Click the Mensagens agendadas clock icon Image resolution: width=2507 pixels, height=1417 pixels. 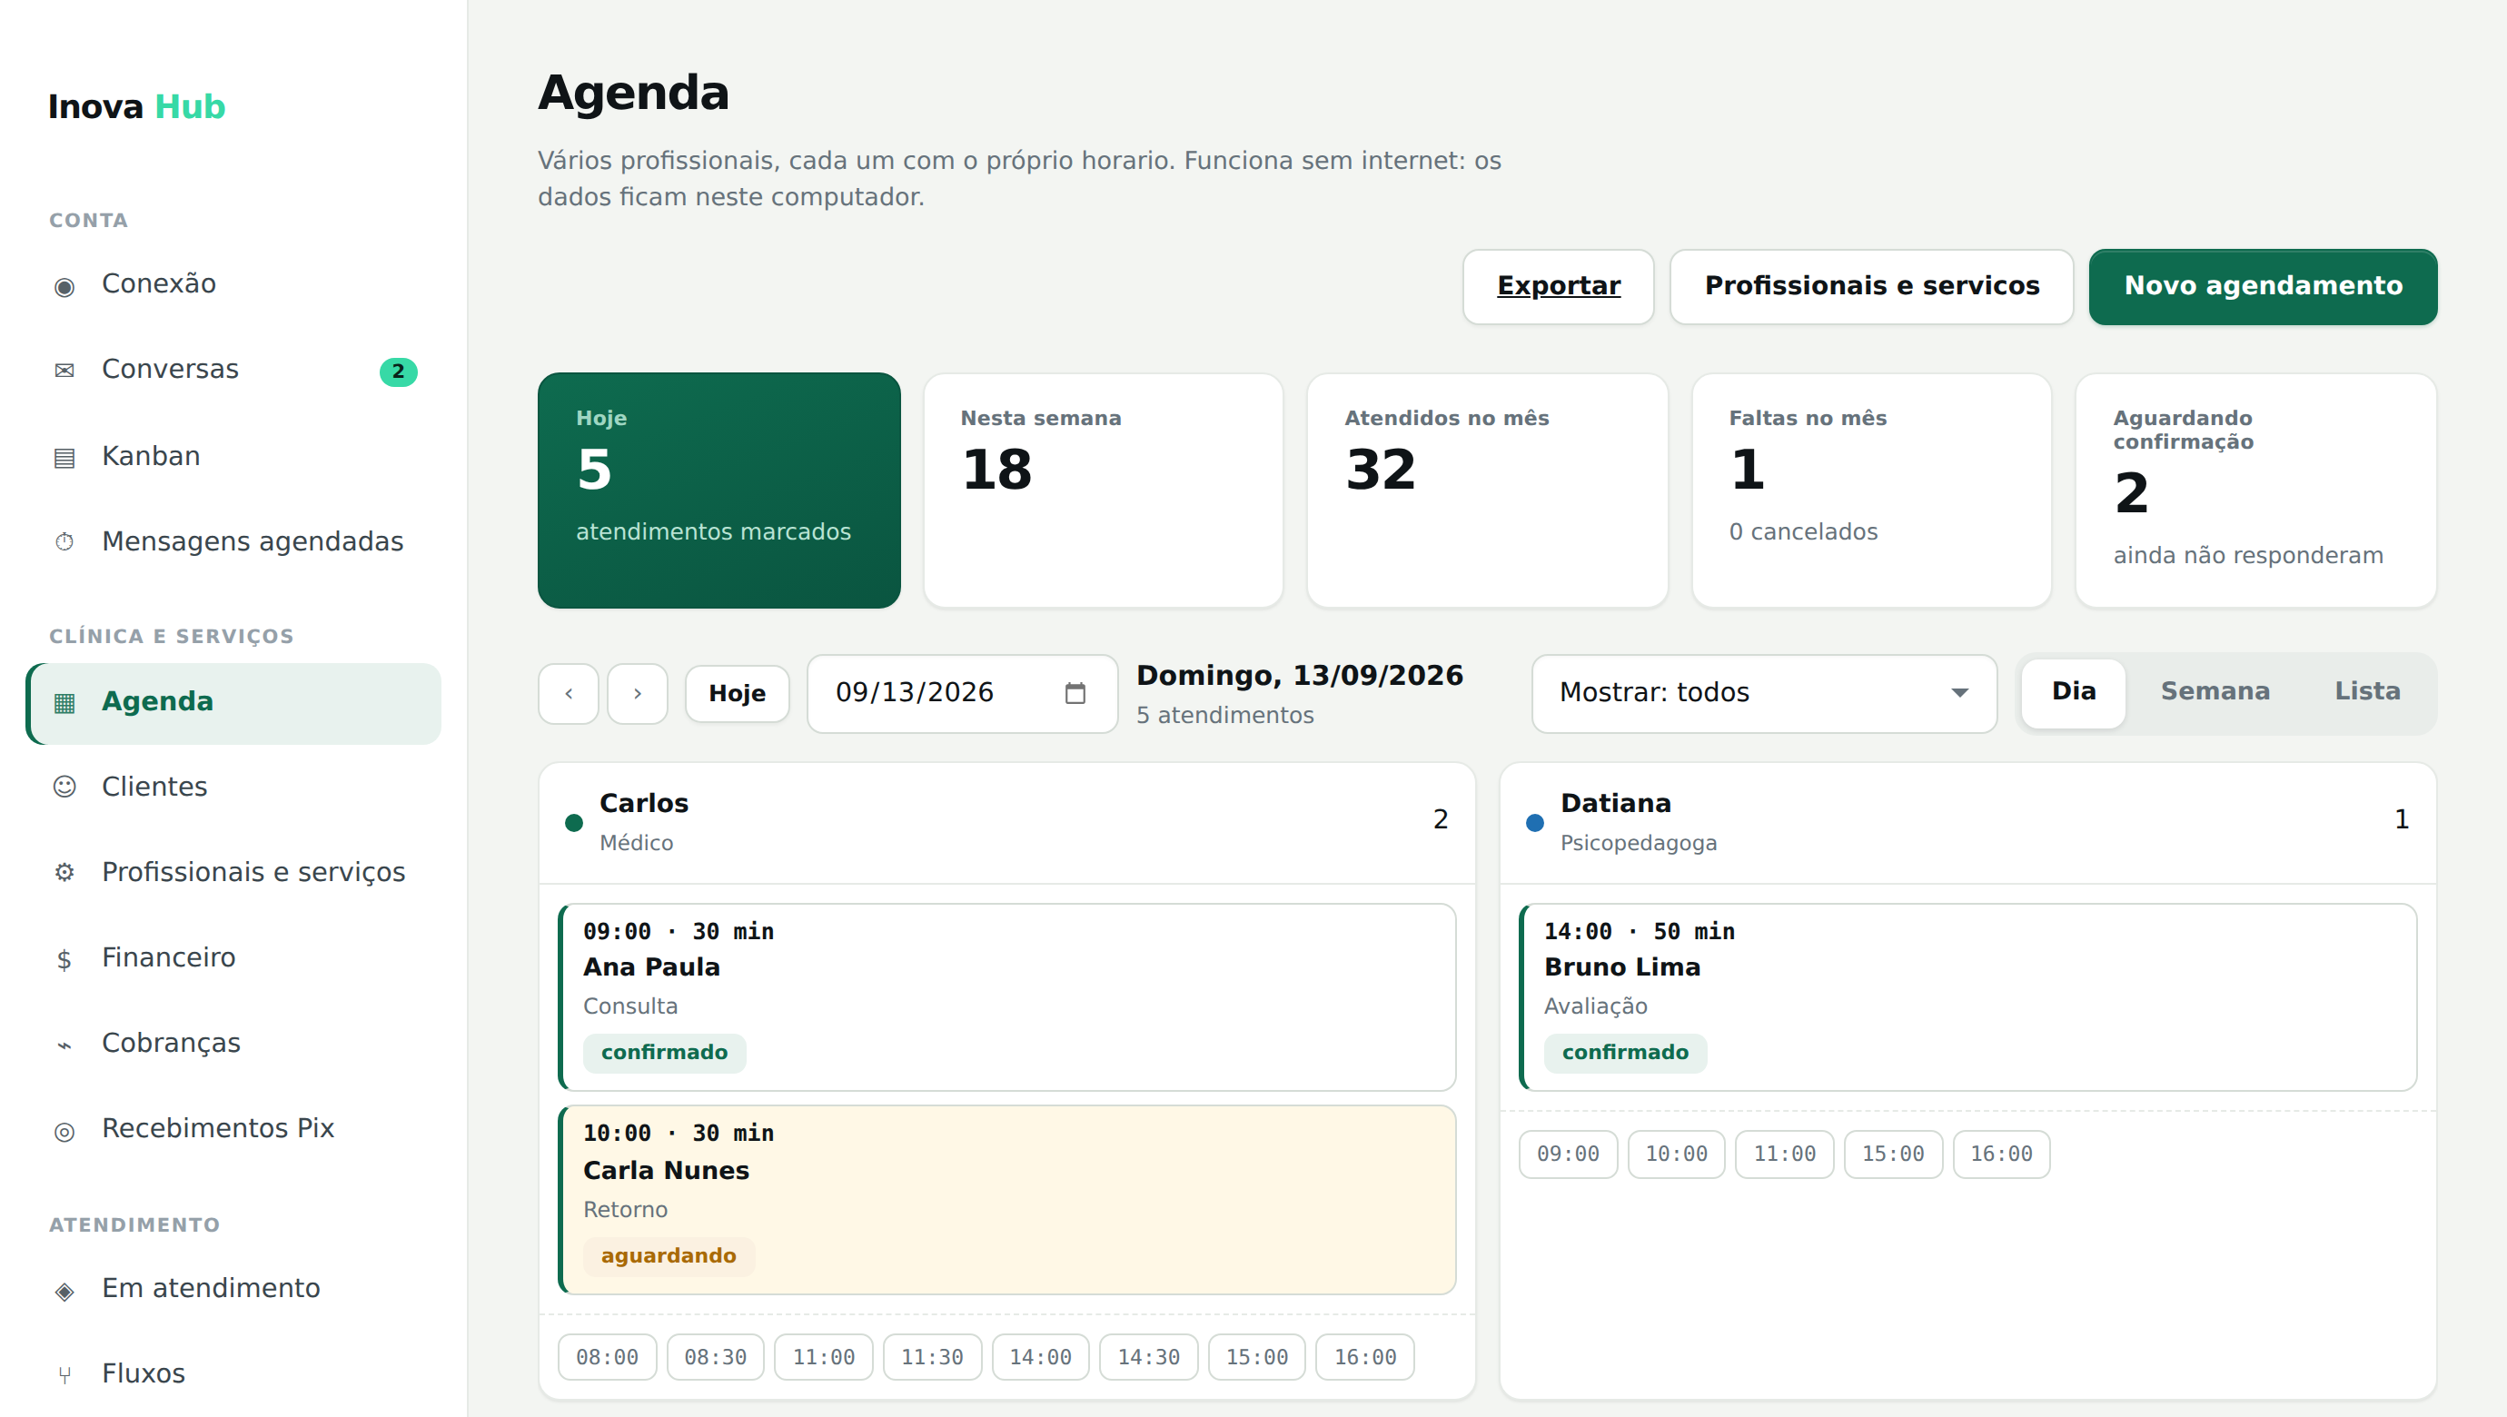pos(64,542)
